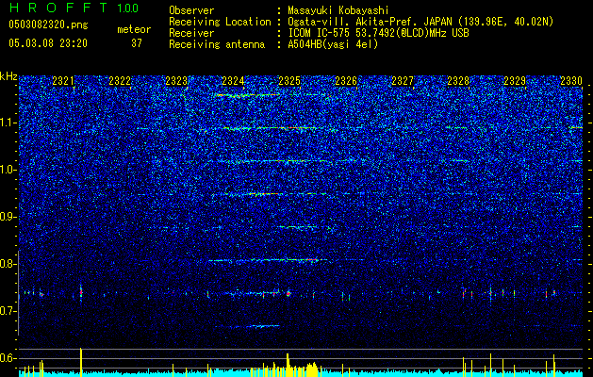This screenshot has height=377, width=593.
Task: Click the 0.9 frequency axis label
Action: [x=8, y=217]
